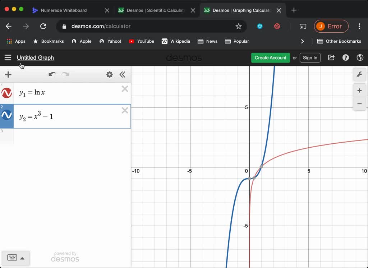Open the expression list settings gear
368x268 pixels.
pos(110,74)
